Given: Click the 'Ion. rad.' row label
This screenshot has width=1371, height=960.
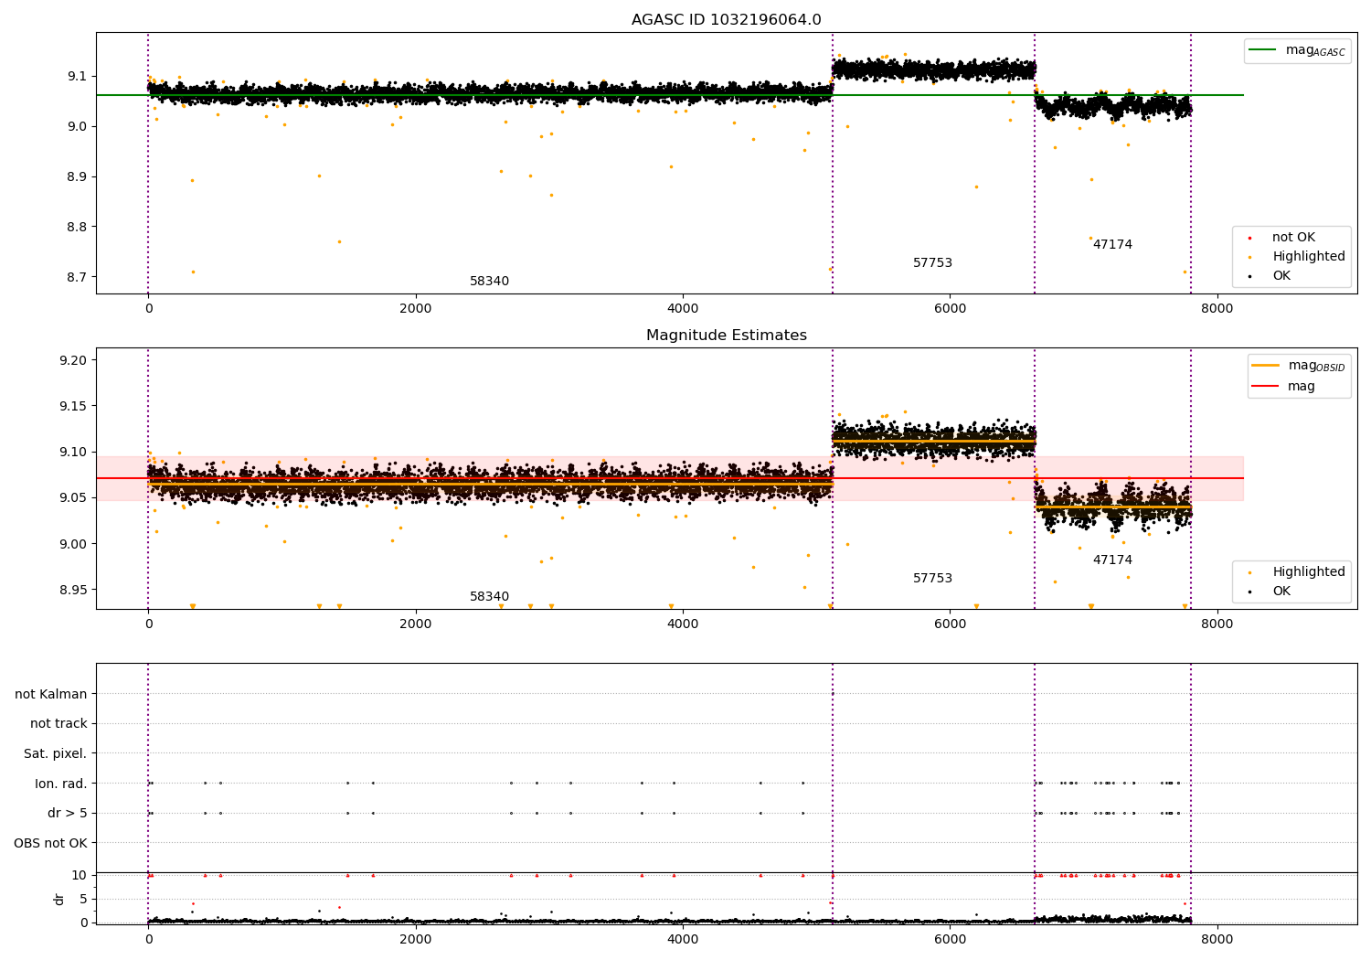Looking at the screenshot, I should click(x=61, y=784).
